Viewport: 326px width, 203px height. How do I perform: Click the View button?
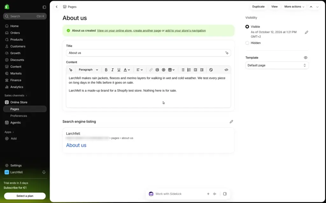tap(274, 7)
